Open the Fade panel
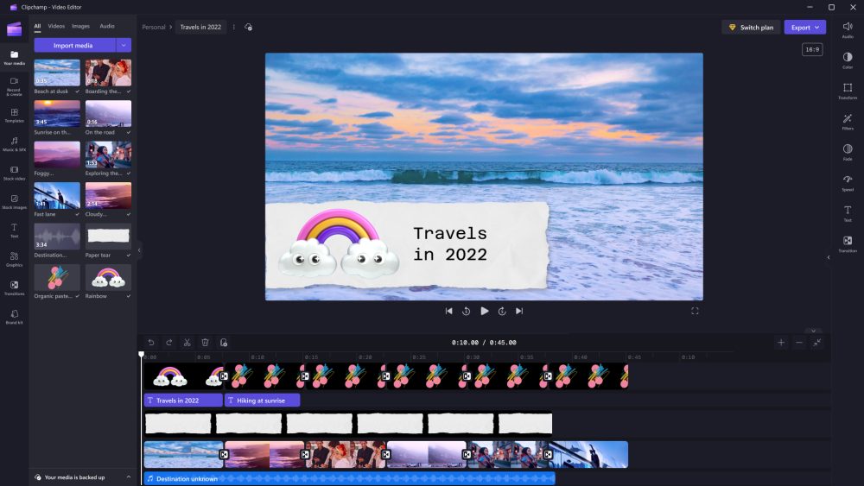 pos(847,150)
